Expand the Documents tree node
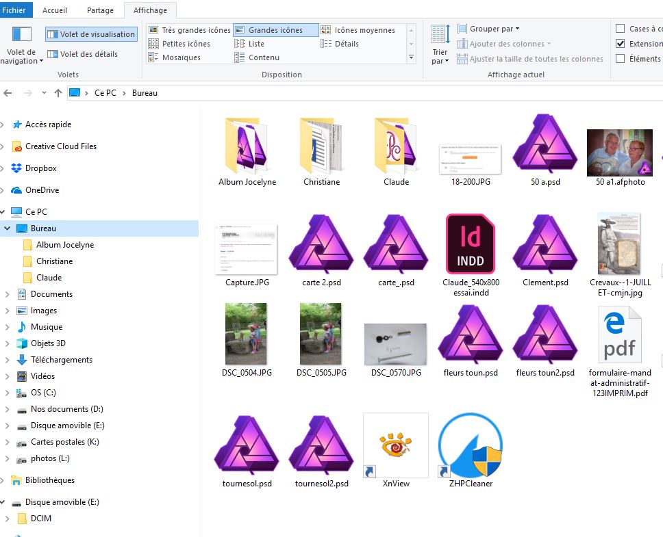 [7, 294]
